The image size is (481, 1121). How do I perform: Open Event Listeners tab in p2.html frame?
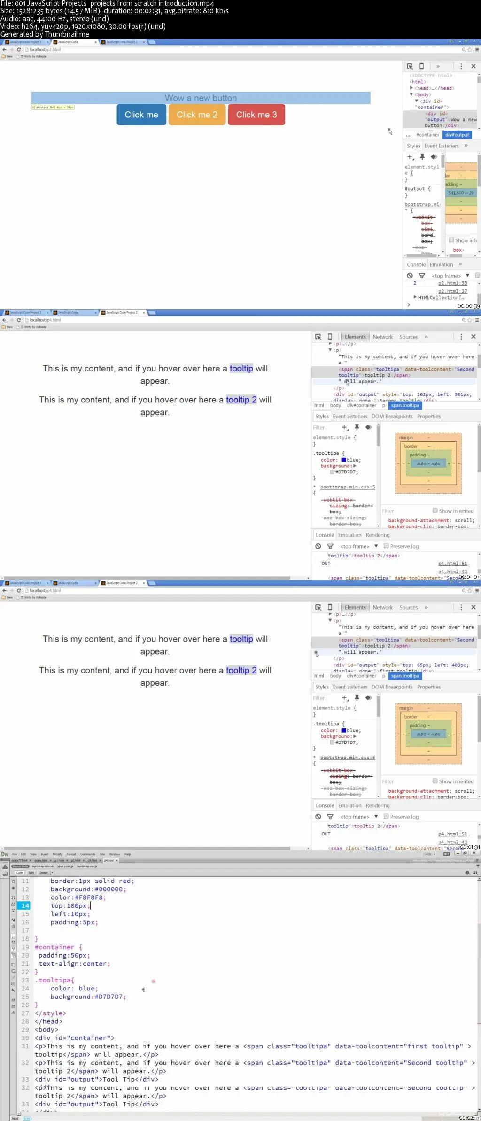pyautogui.click(x=442, y=146)
